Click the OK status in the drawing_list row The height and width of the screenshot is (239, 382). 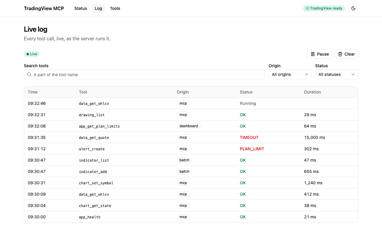coord(243,115)
